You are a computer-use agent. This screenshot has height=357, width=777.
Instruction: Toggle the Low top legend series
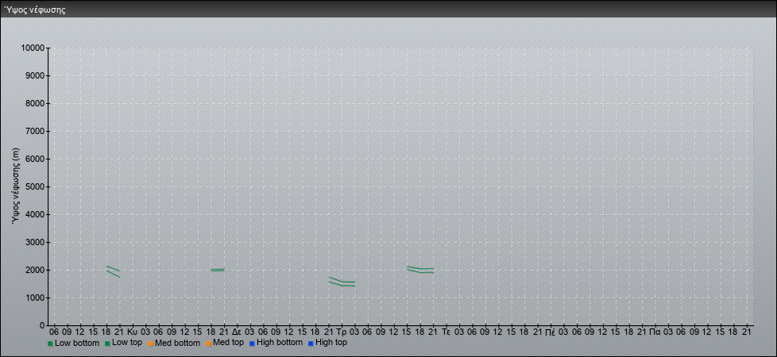123,342
